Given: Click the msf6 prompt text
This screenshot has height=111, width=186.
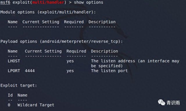Looking at the screenshot, I should tap(5, 2).
